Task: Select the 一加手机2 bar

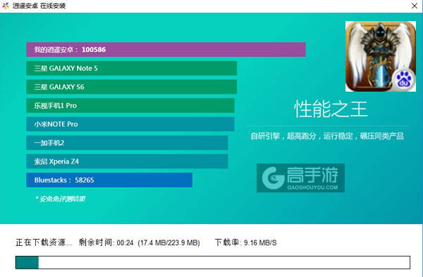Action: tap(127, 142)
